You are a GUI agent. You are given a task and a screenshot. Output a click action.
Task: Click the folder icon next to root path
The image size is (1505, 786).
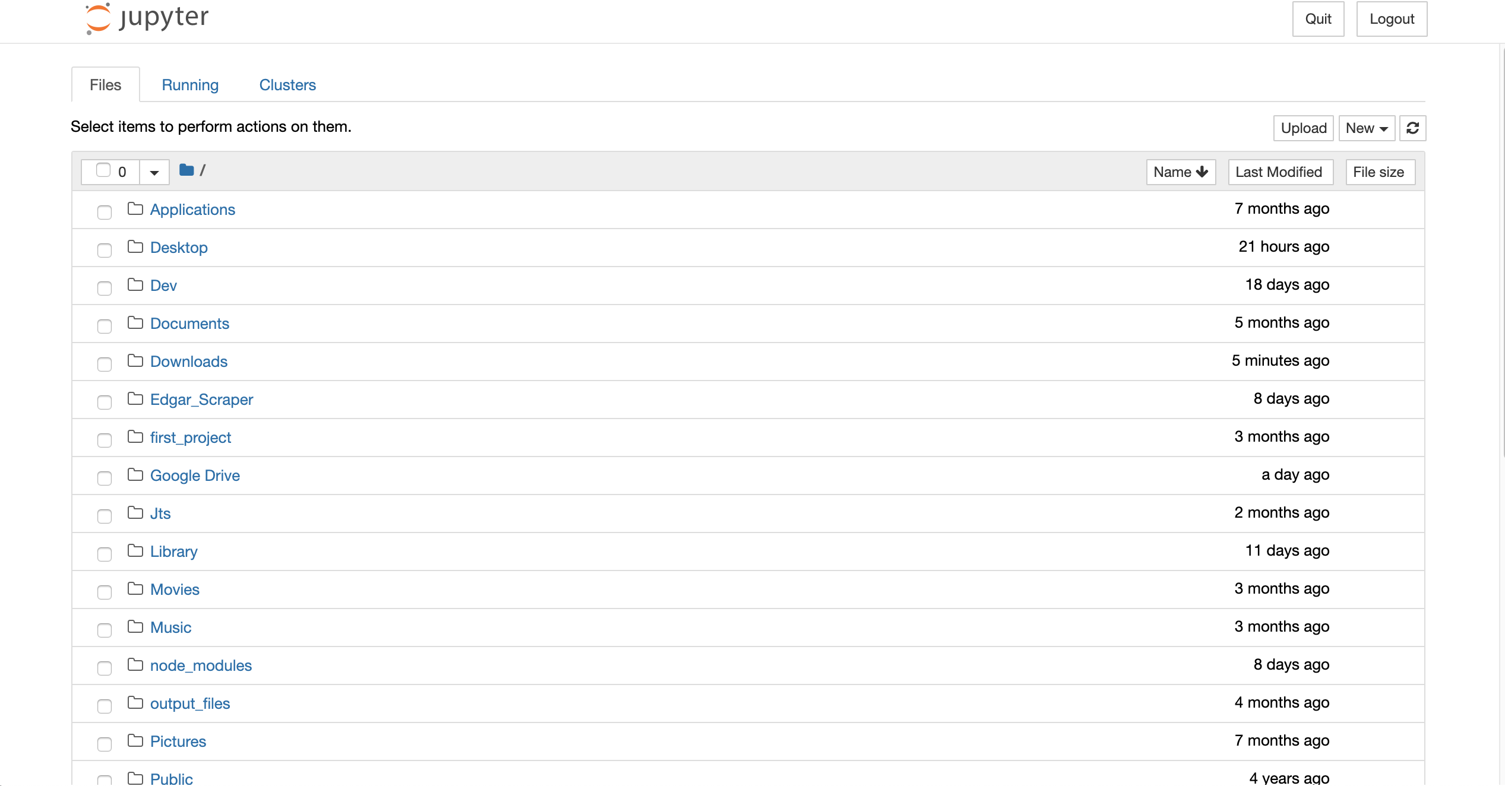tap(186, 171)
